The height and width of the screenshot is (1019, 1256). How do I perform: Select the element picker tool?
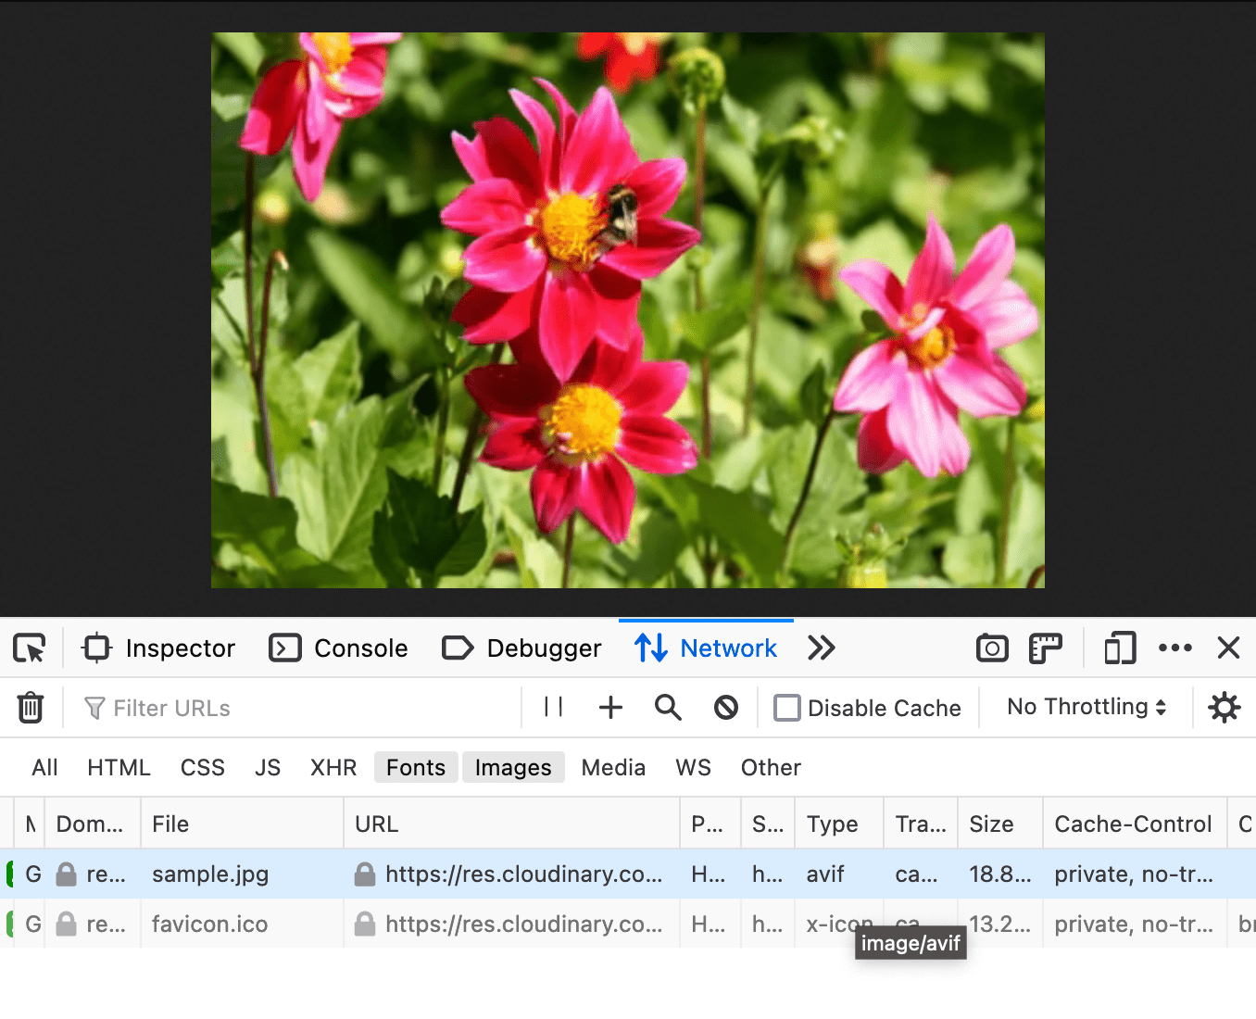point(29,648)
